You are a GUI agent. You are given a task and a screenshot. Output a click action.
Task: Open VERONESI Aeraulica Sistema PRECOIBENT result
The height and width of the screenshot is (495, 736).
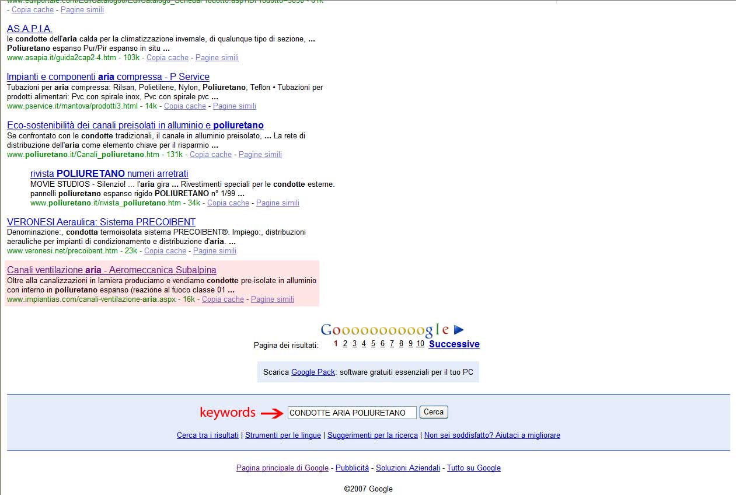pos(101,222)
